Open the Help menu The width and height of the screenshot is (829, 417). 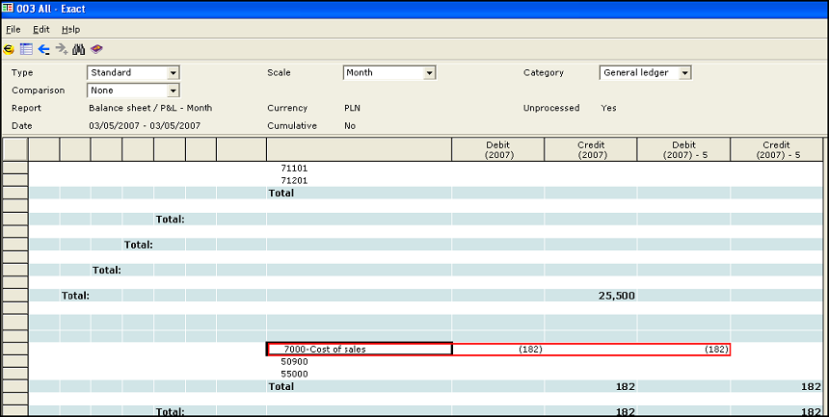(70, 30)
